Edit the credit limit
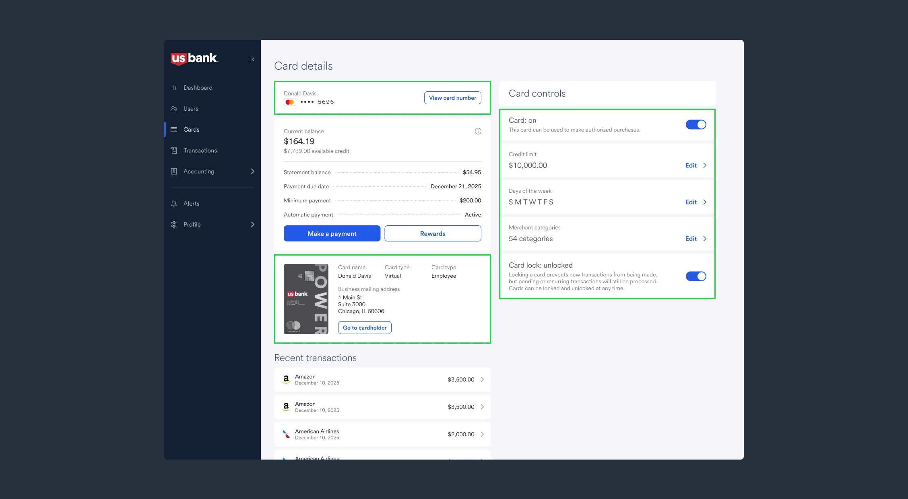908x499 pixels. click(695, 165)
